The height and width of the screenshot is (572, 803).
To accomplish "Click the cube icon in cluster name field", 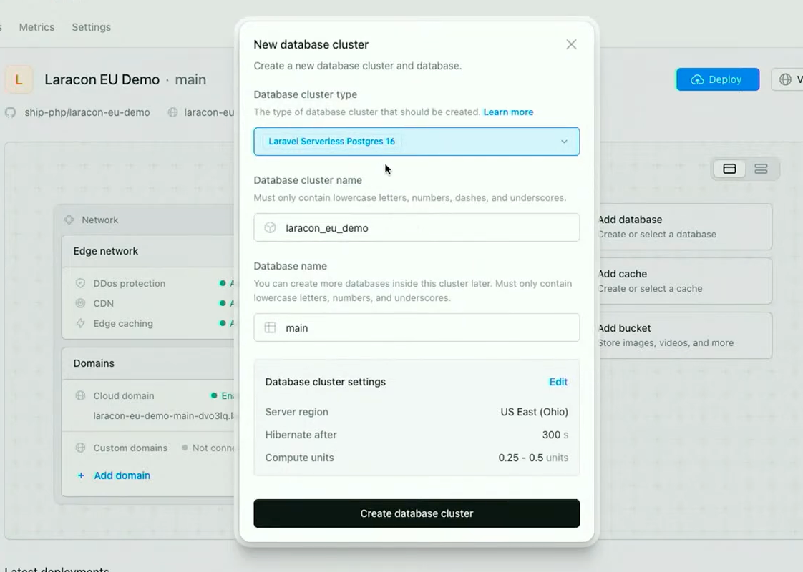I will (x=270, y=227).
